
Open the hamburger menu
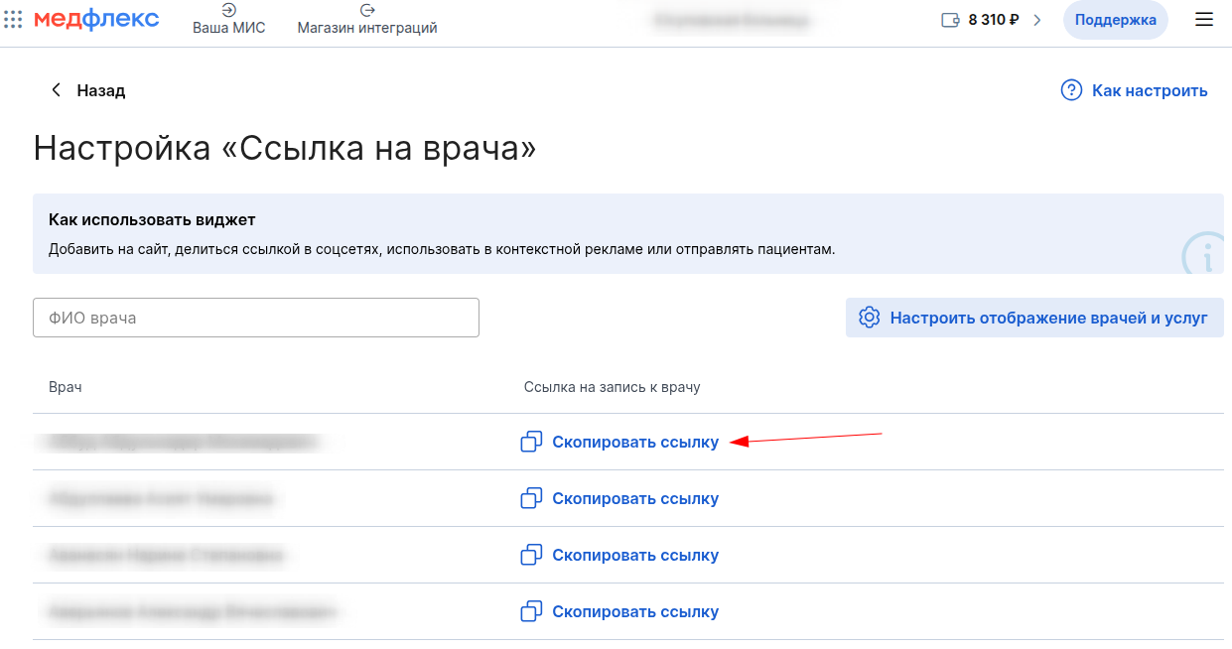pos(1204,20)
